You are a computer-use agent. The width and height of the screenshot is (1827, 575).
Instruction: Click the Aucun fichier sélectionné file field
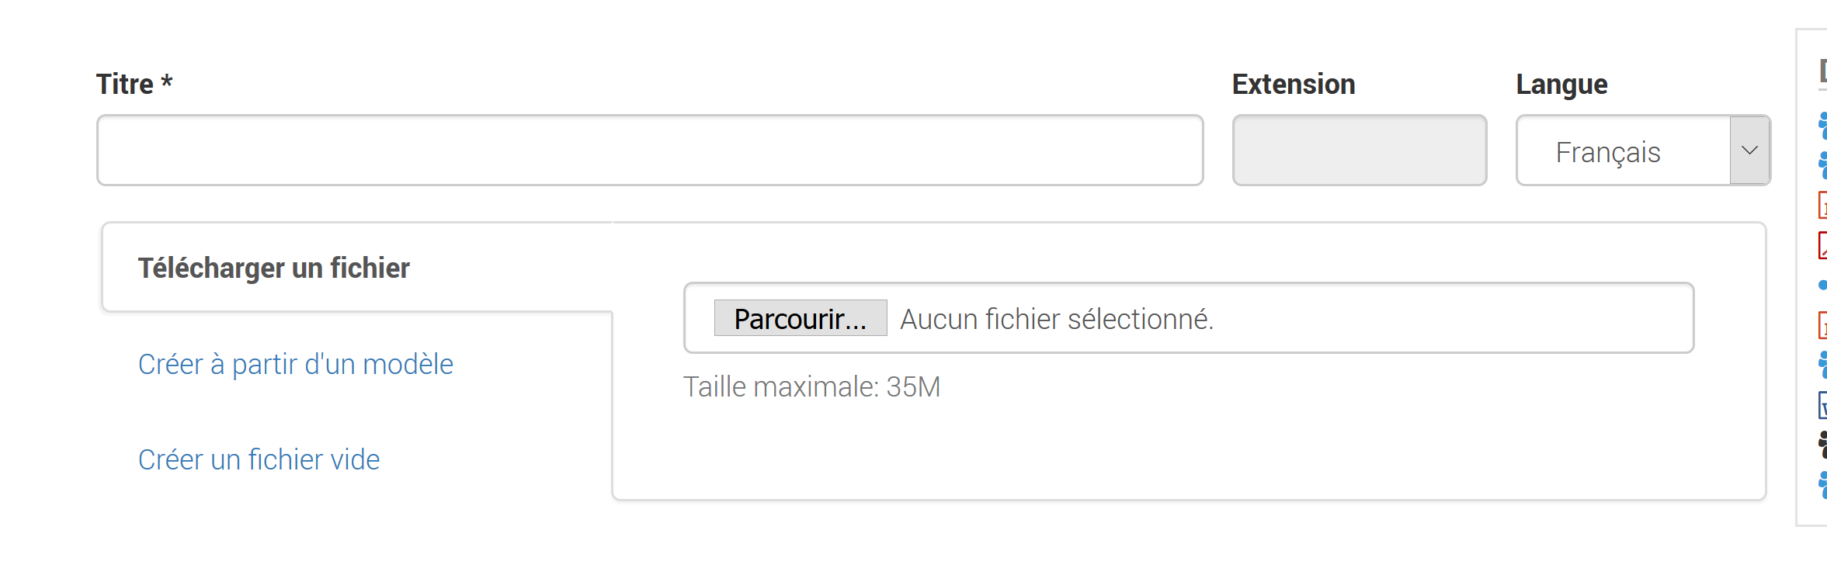click(x=1056, y=319)
